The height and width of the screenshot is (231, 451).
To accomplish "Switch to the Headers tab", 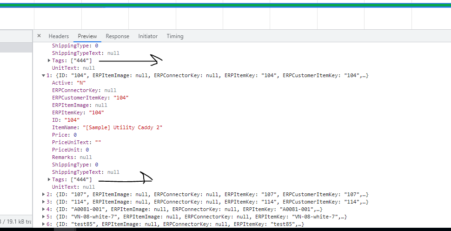I will (59, 36).
